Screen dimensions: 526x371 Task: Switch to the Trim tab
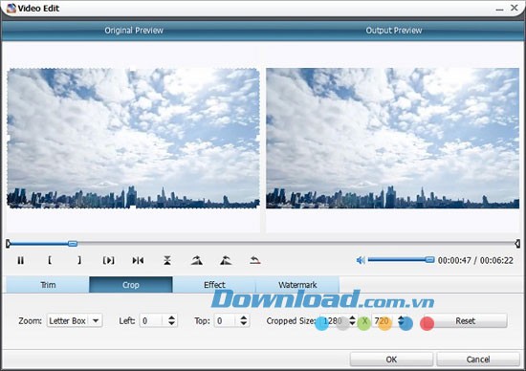pyautogui.click(x=48, y=285)
